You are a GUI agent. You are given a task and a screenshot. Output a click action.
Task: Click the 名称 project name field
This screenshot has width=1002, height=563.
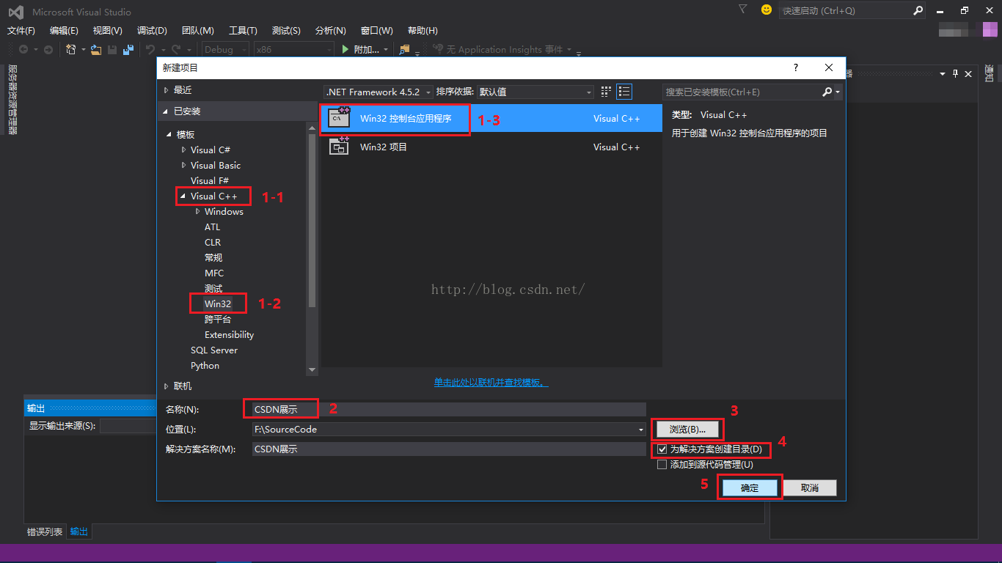point(449,409)
